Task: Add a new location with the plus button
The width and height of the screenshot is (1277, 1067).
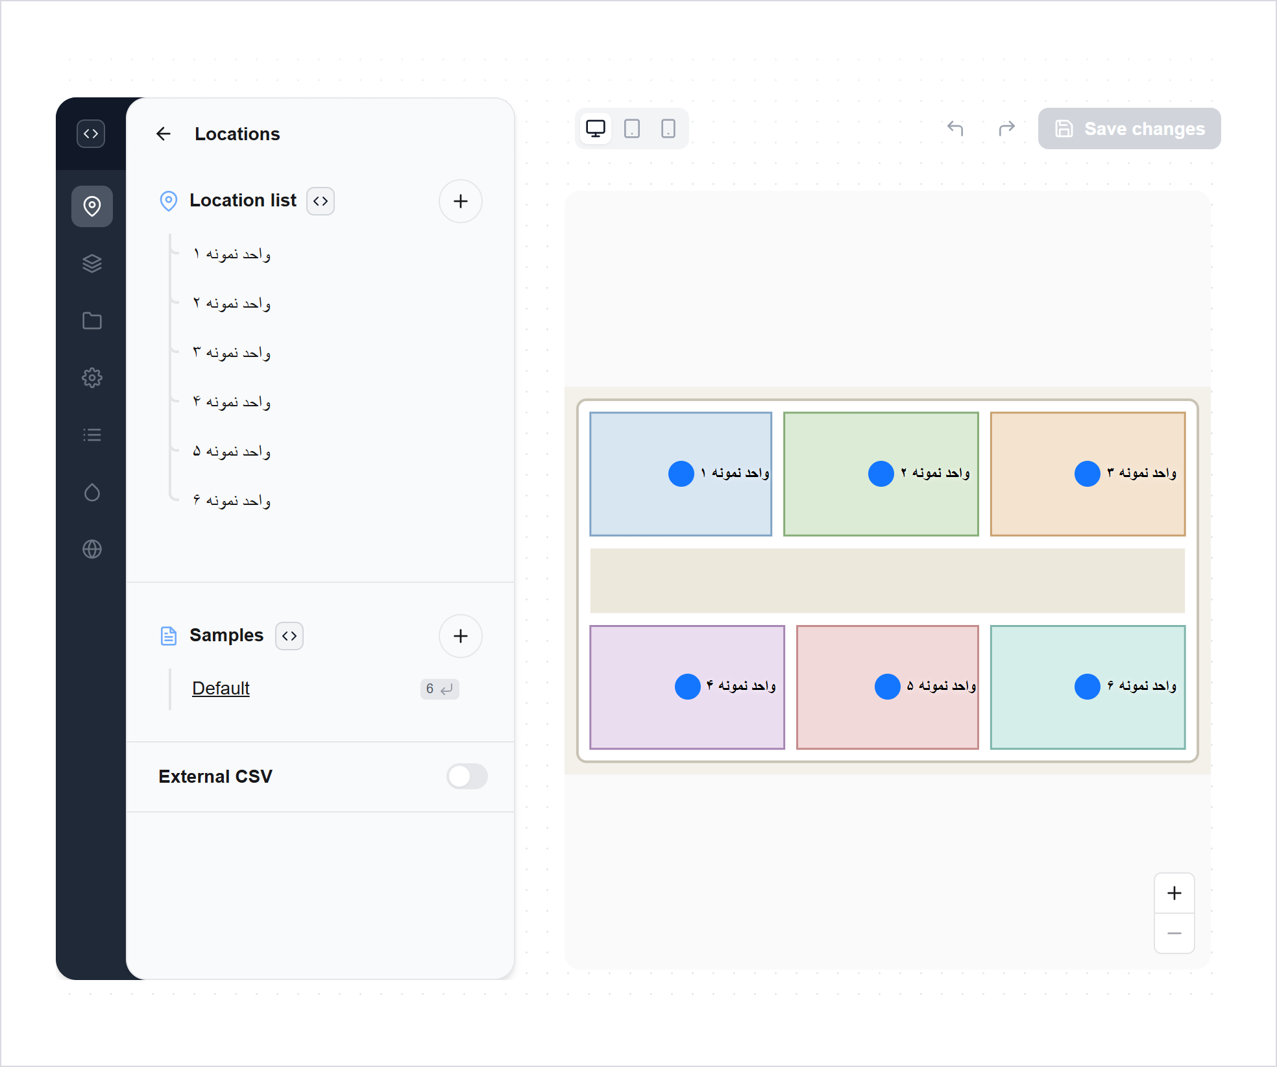Action: (461, 201)
